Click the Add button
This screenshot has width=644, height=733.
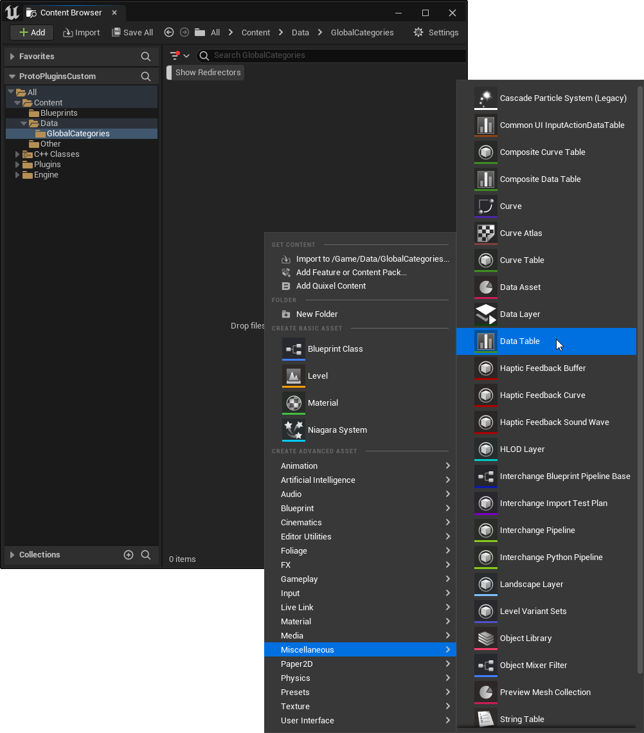[32, 32]
